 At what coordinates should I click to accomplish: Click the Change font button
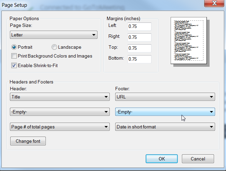point(28,141)
